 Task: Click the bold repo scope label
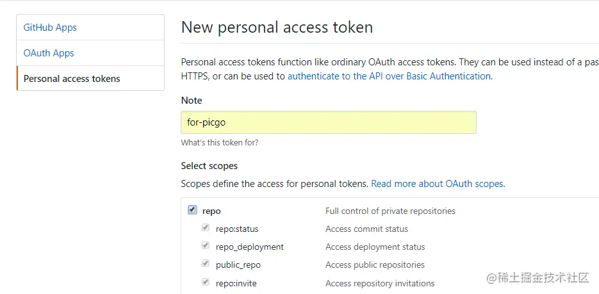211,211
